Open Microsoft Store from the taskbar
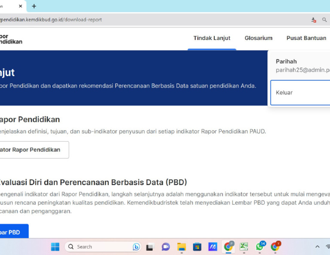This screenshot has height=255, width=330. tap(197, 247)
